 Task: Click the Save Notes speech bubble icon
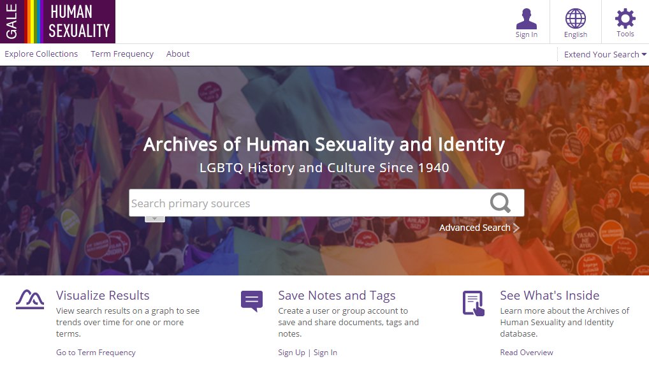(x=252, y=301)
